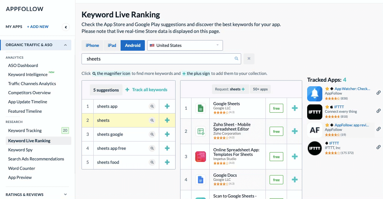
Task: Select the Android tab
Action: click(x=133, y=45)
